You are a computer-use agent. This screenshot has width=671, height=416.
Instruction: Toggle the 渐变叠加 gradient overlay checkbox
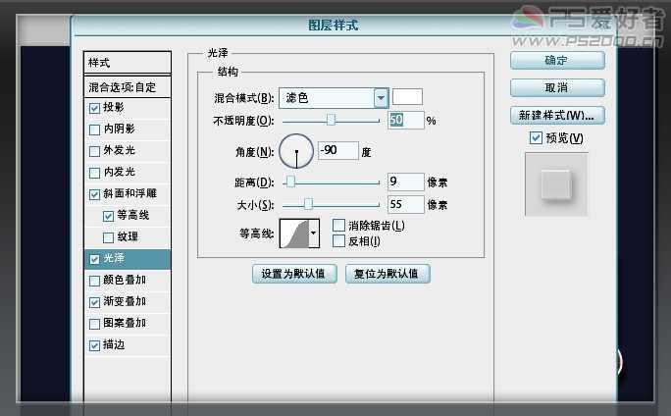point(94,302)
